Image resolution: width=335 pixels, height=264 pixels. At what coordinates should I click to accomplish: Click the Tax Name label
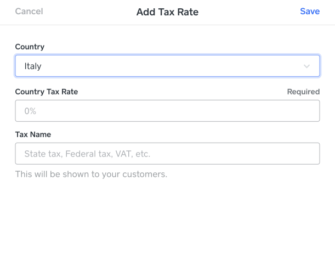[33, 134]
